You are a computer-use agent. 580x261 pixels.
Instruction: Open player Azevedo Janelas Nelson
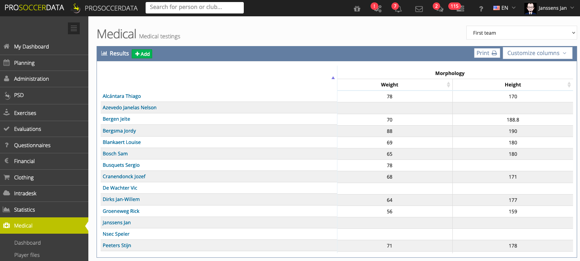[x=130, y=108]
